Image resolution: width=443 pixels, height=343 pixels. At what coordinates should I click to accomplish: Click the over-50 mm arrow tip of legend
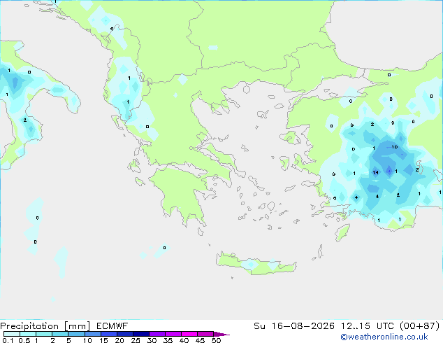221,334
